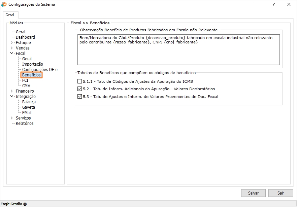Collapse the Fiscal tree node
This screenshot has height=207, width=297.
click(x=12, y=54)
